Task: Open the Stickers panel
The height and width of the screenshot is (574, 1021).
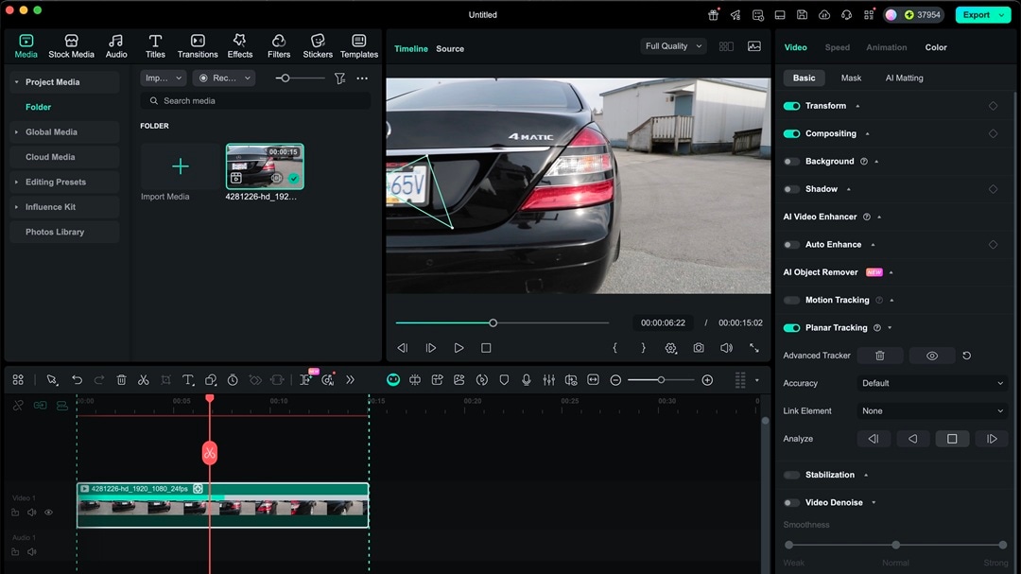Action: point(318,46)
